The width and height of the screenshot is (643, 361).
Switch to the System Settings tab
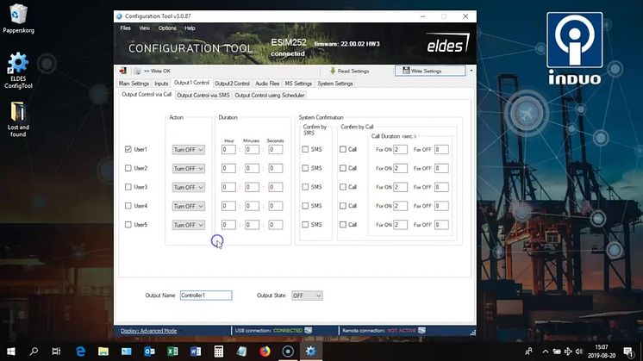[335, 84]
